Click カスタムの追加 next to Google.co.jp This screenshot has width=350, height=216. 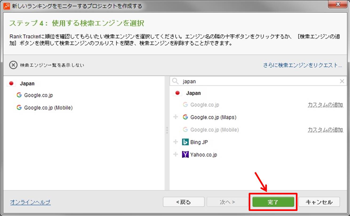(x=325, y=105)
